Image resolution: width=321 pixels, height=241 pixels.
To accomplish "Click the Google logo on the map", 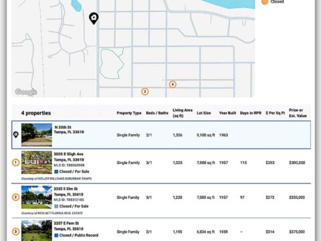I will (26, 92).
